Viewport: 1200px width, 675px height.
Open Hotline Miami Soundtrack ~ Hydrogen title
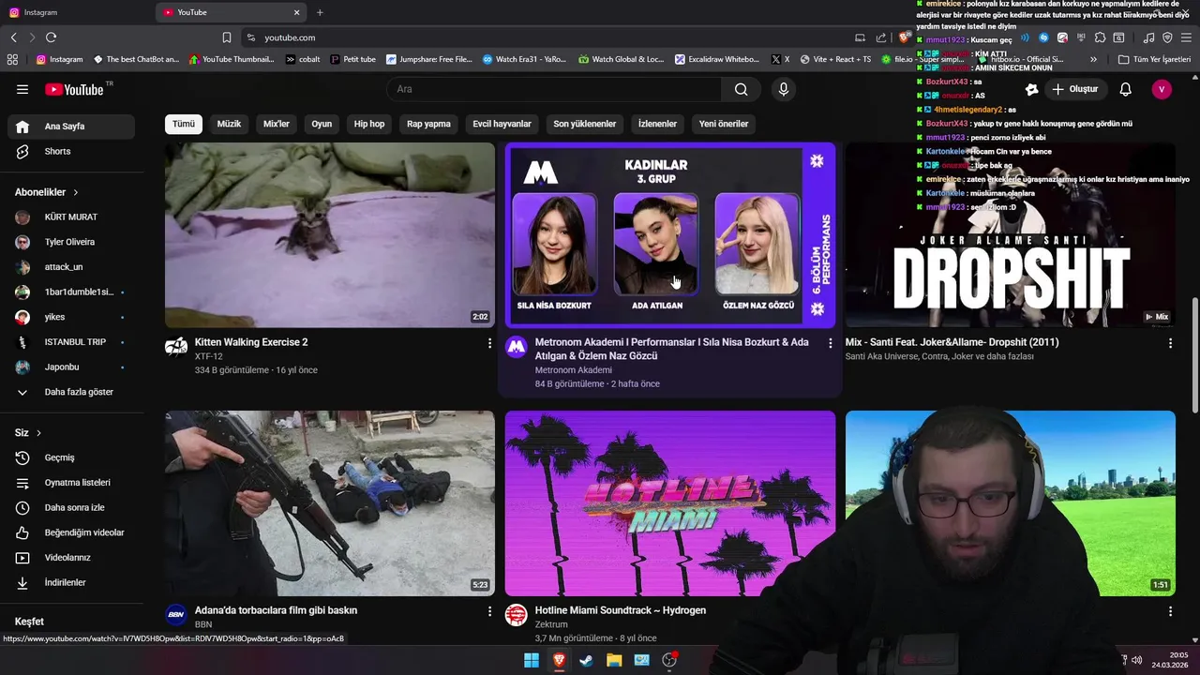621,610
